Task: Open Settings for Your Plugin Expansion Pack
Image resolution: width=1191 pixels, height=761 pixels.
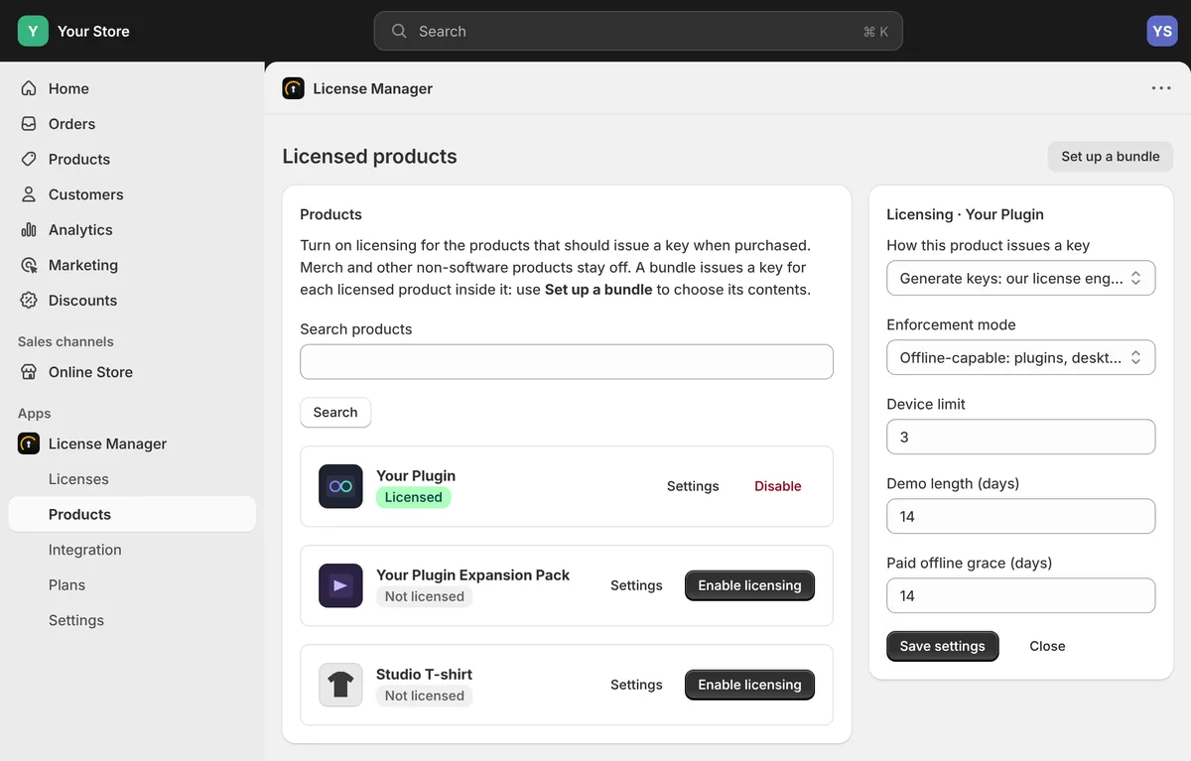Action: click(636, 585)
